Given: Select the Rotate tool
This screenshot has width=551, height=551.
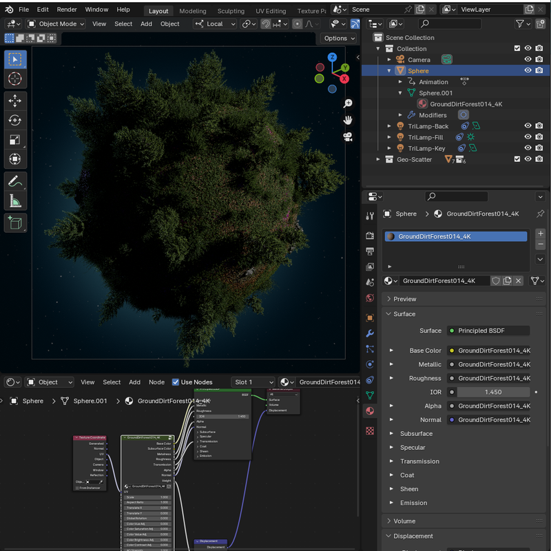Looking at the screenshot, I should point(15,121).
